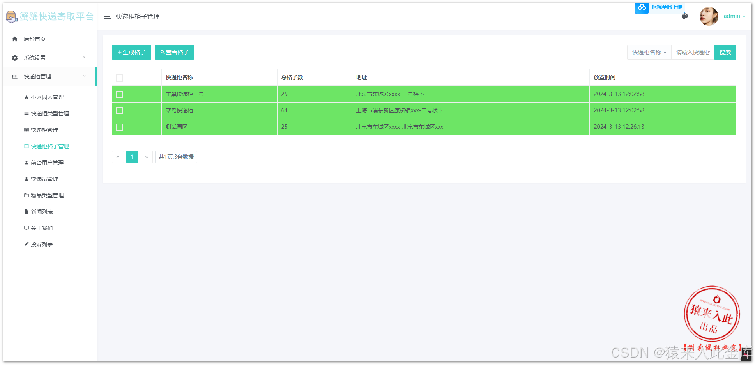Collapse the 快递柜管理 menu chevron

point(84,76)
